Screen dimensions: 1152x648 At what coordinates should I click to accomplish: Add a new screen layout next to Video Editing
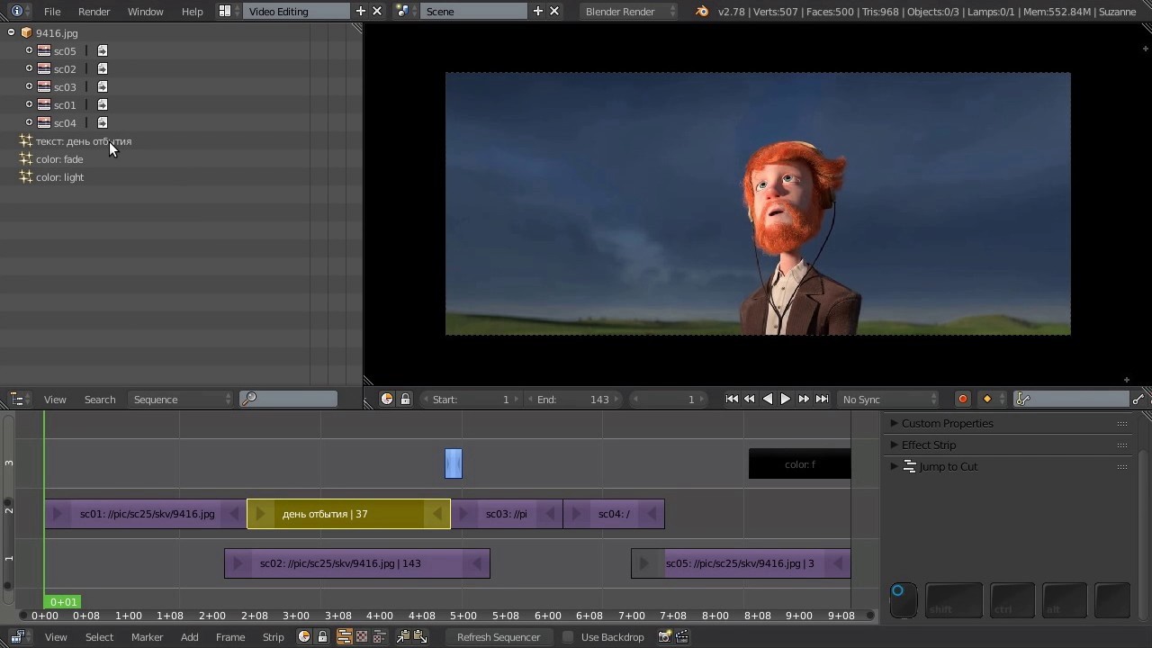point(361,12)
